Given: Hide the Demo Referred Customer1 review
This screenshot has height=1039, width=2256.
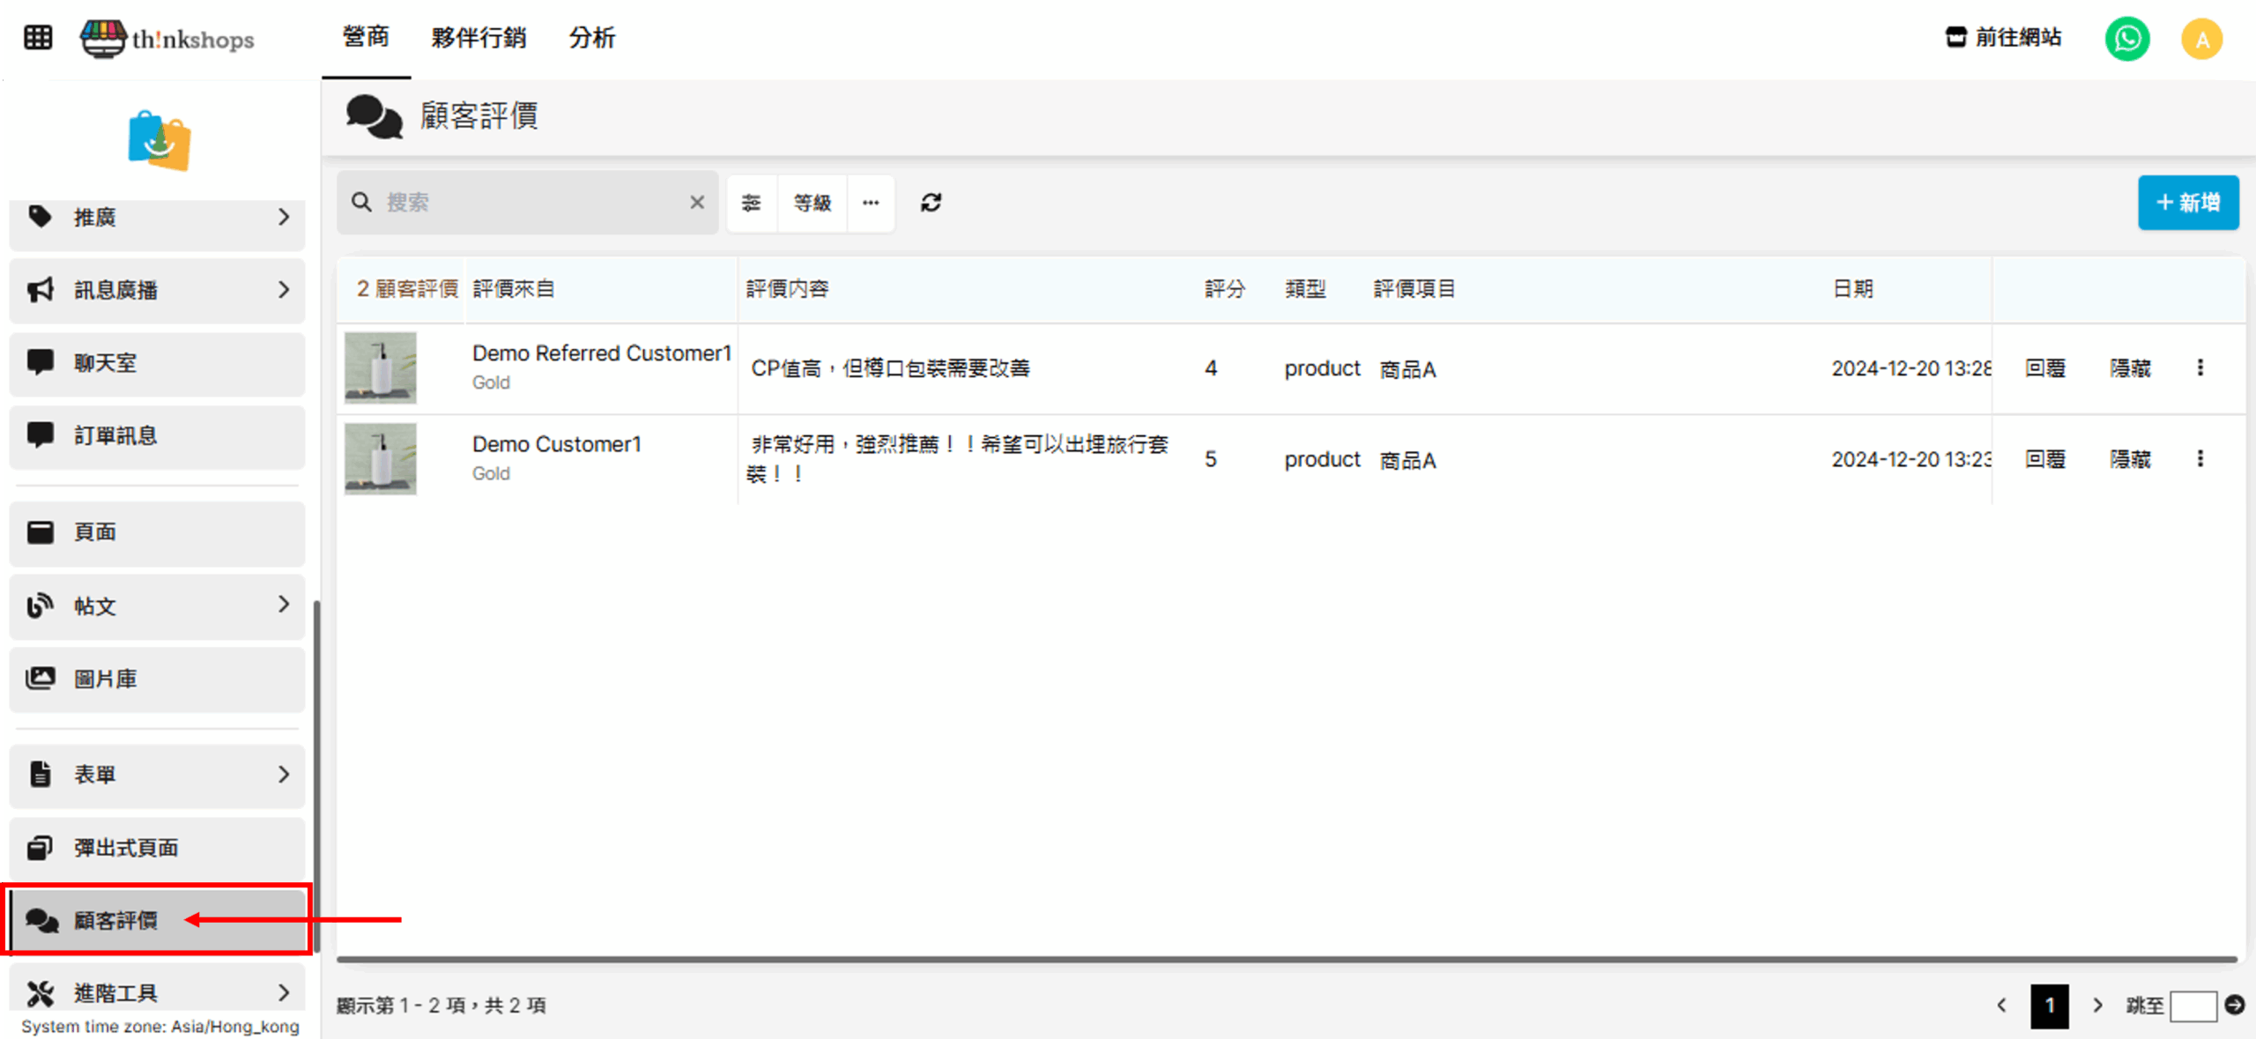Looking at the screenshot, I should click(x=2130, y=367).
